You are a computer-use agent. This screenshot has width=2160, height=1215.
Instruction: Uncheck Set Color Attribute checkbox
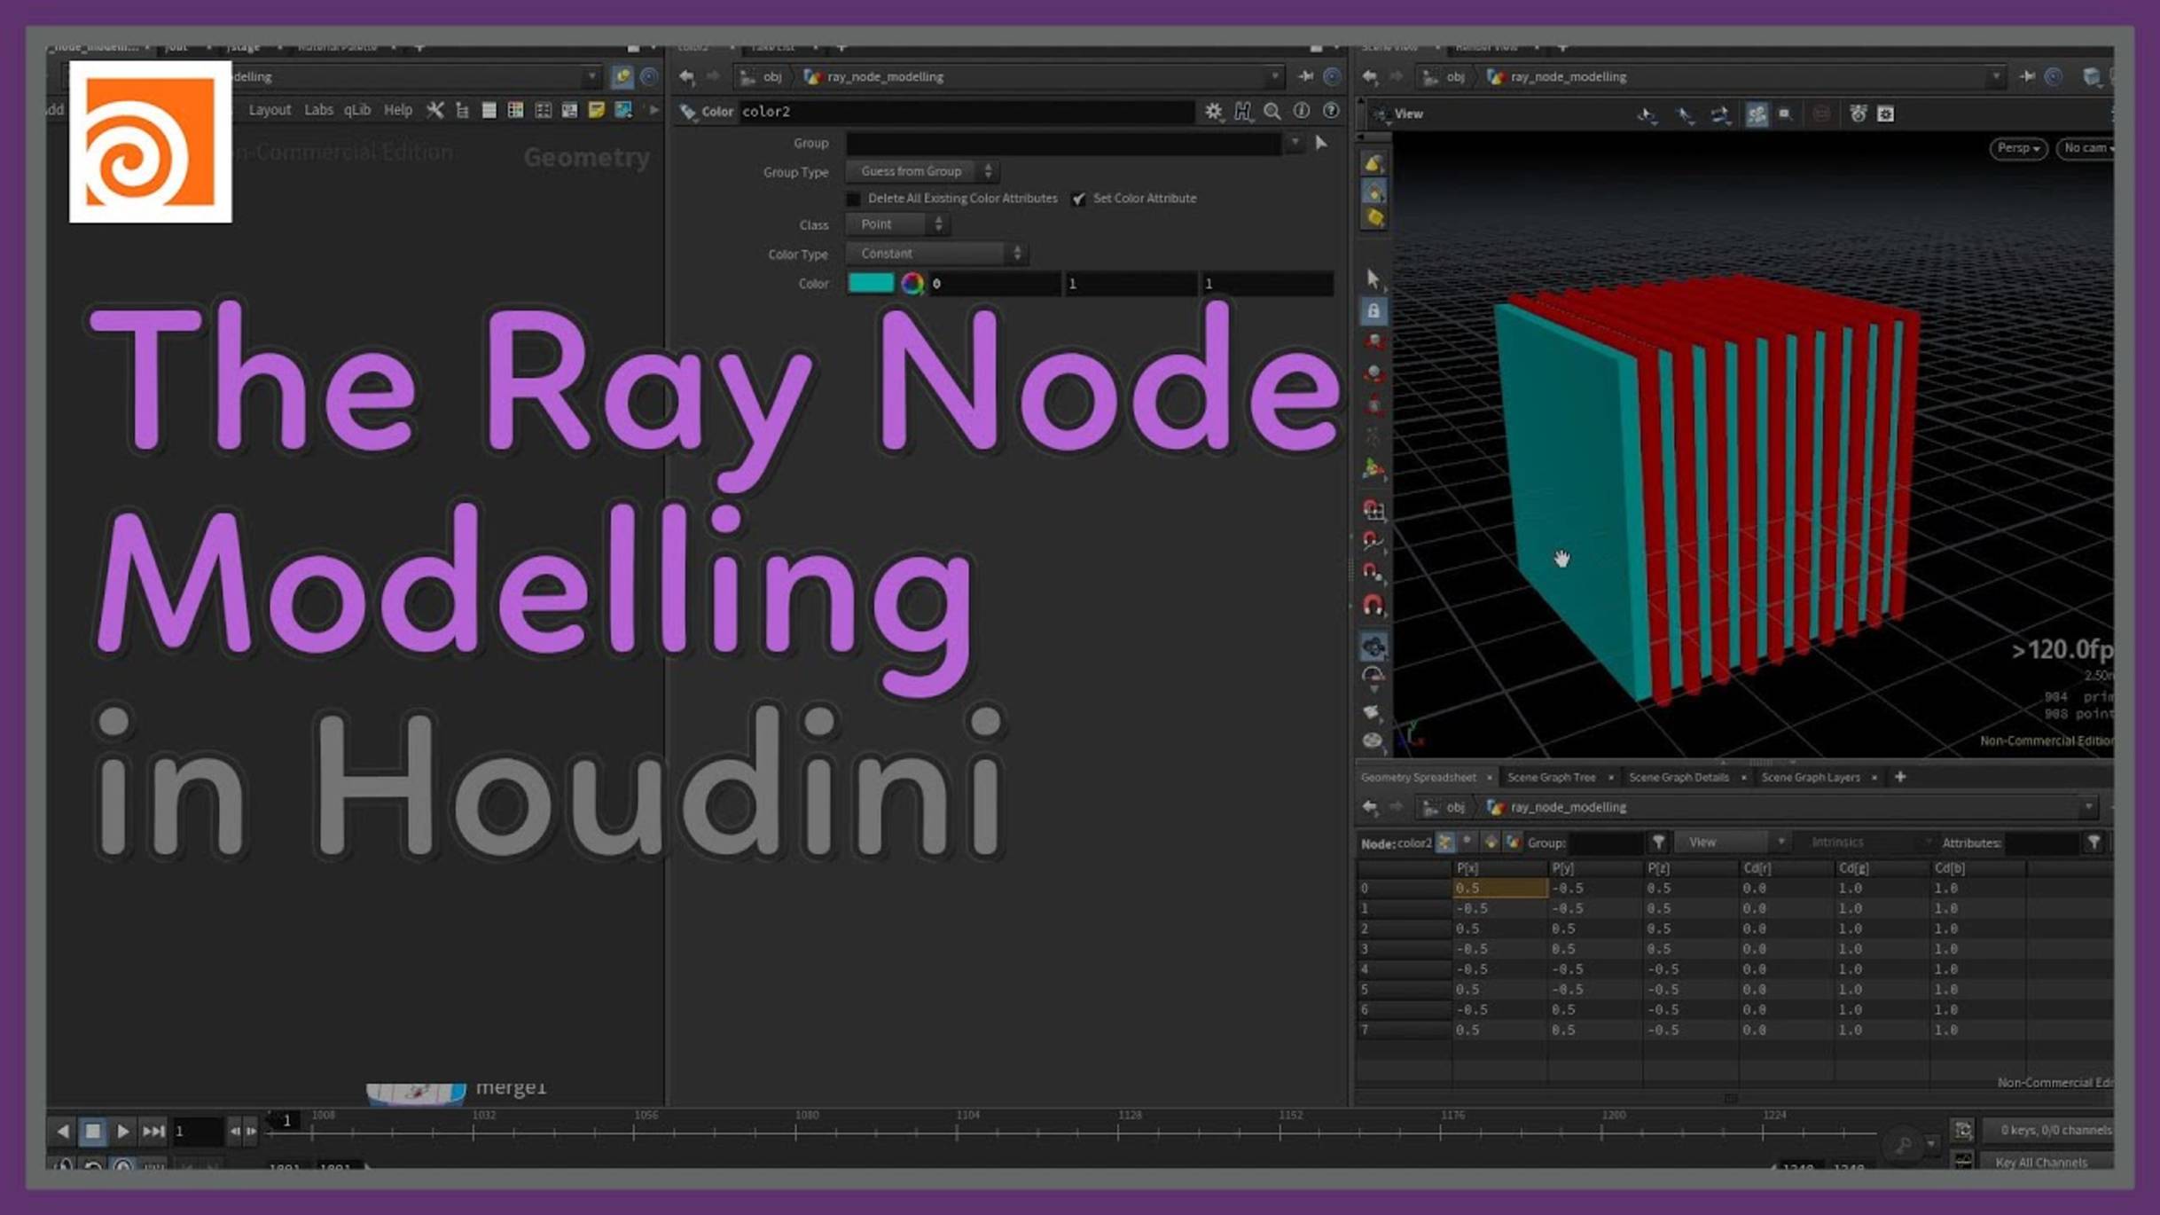point(1078,199)
